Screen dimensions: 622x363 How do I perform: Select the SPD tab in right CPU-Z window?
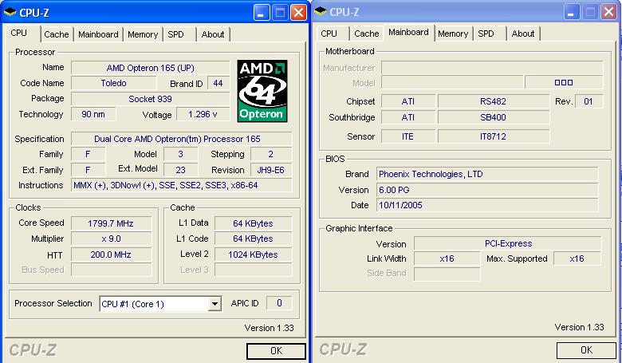pyautogui.click(x=486, y=34)
